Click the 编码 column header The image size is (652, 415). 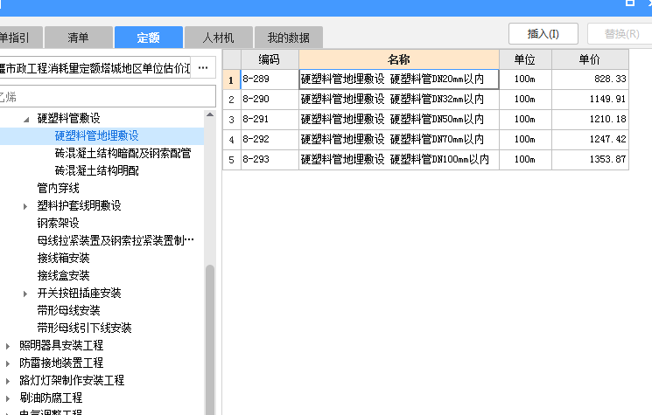tap(270, 59)
